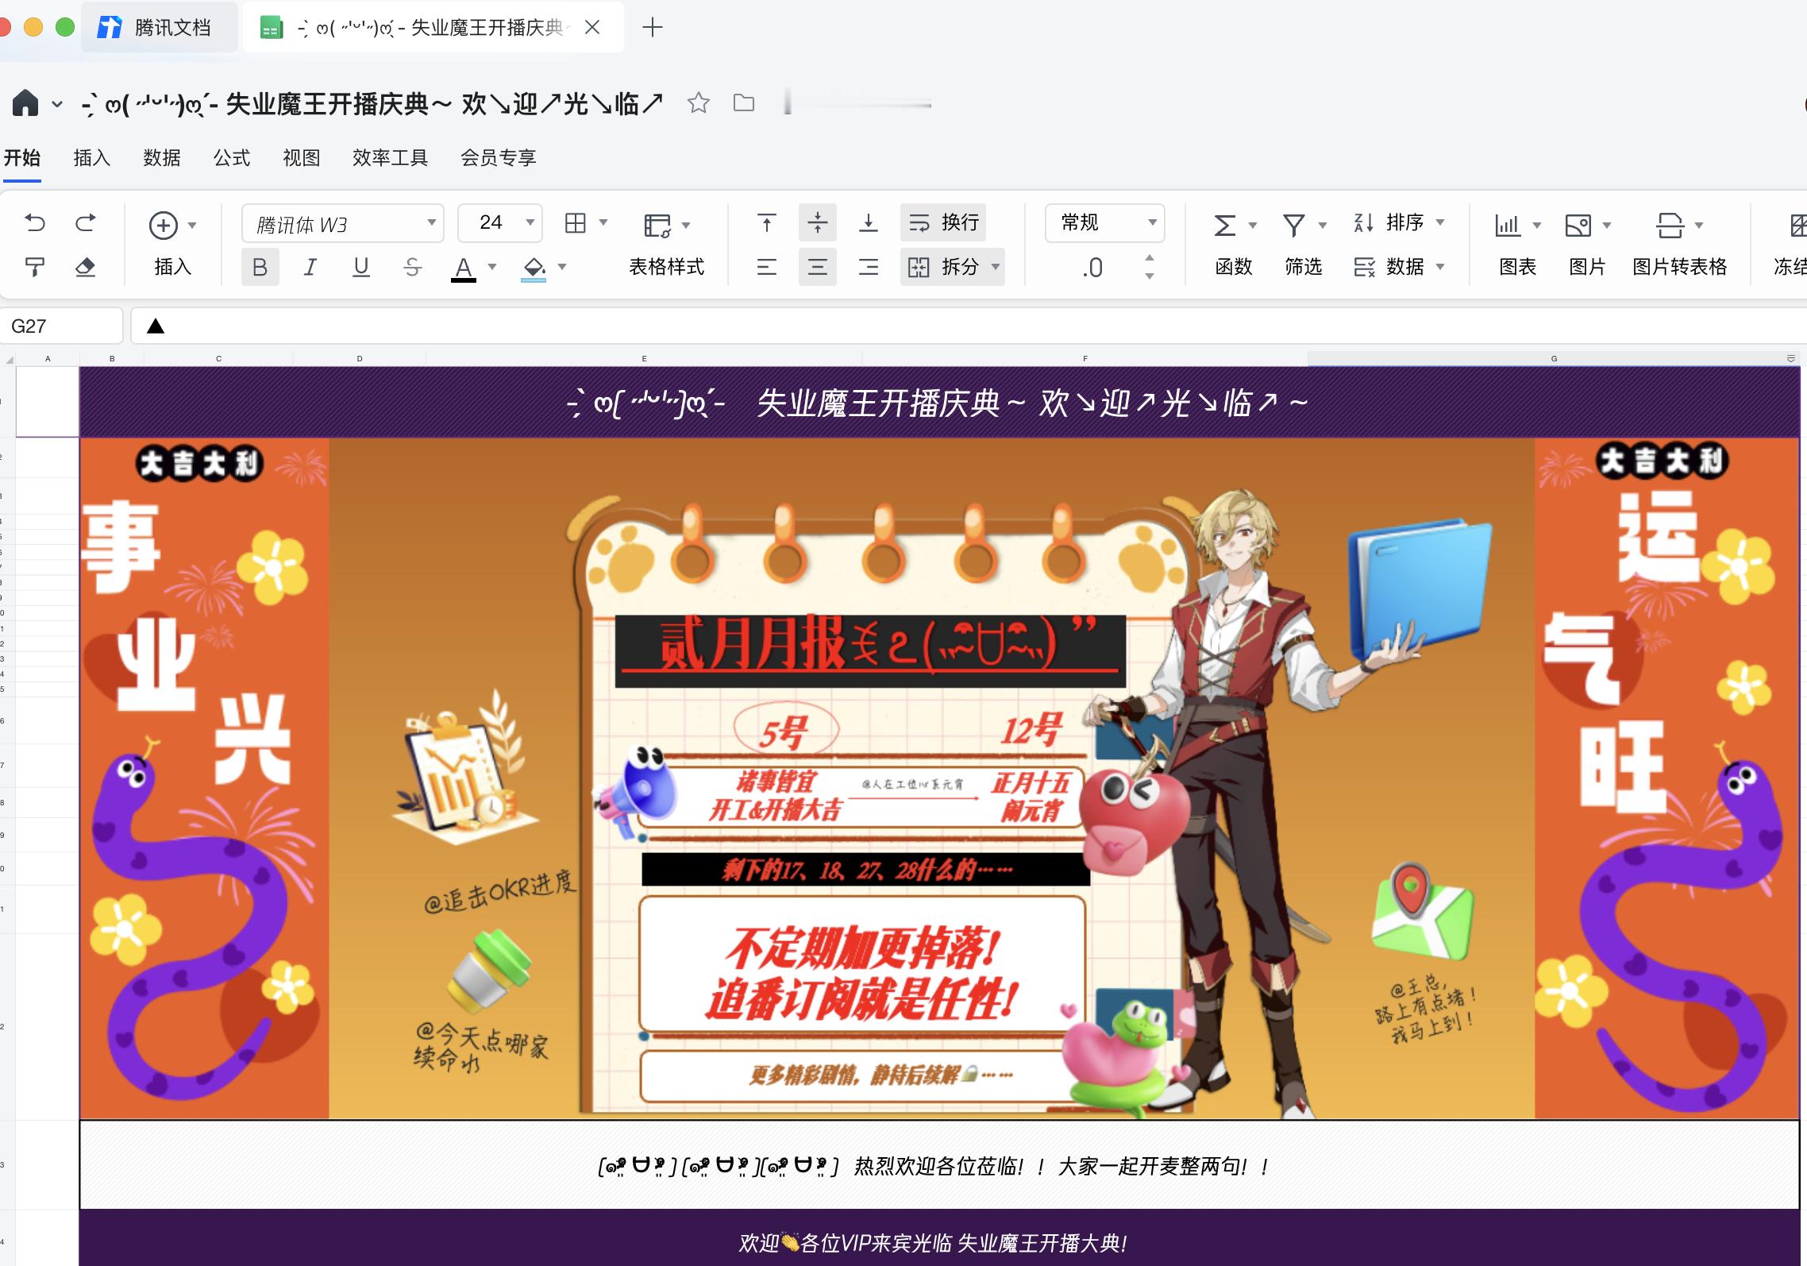
Task: Click the home icon
Action: coord(25,102)
